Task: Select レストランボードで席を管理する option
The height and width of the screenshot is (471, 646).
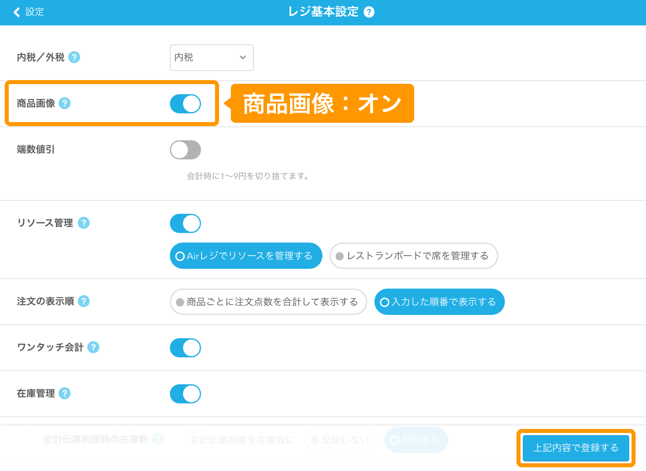Action: 414,256
